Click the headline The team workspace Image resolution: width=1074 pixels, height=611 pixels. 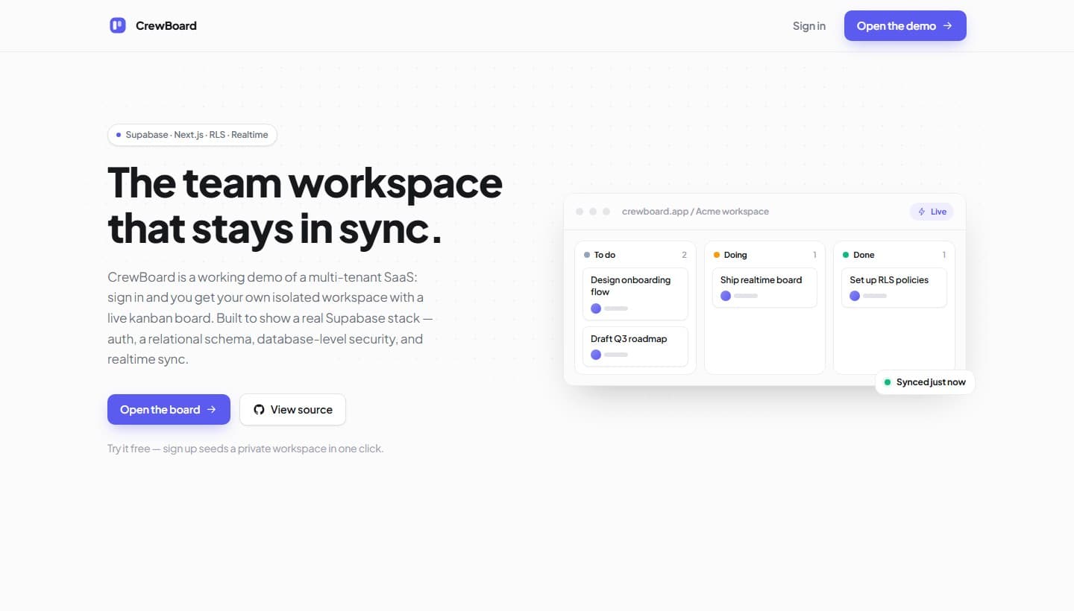coord(305,182)
